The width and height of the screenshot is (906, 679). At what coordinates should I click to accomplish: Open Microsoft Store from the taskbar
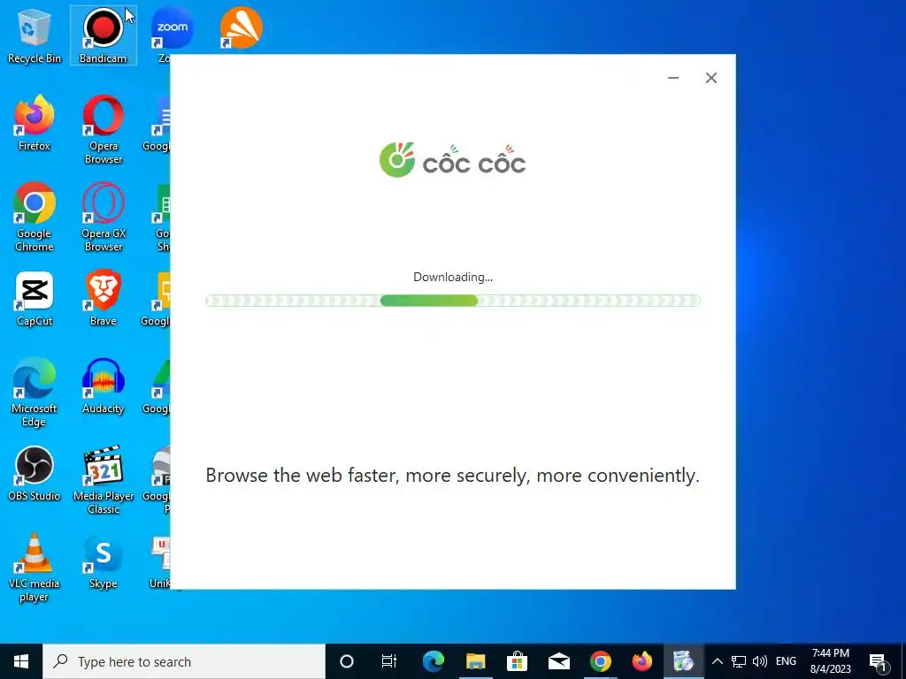click(517, 661)
